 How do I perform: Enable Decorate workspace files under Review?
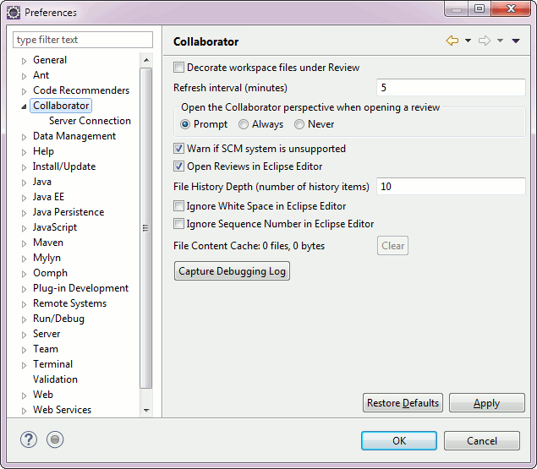point(179,68)
